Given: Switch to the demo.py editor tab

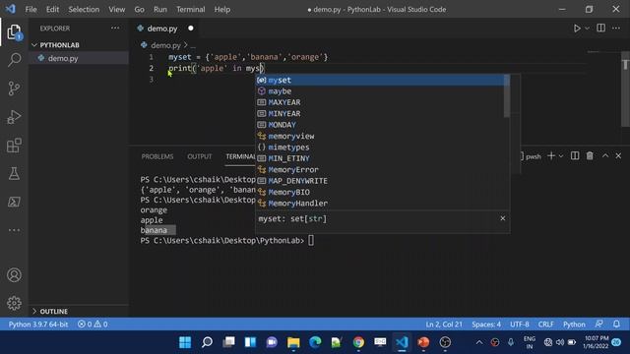Looking at the screenshot, I should [x=162, y=29].
